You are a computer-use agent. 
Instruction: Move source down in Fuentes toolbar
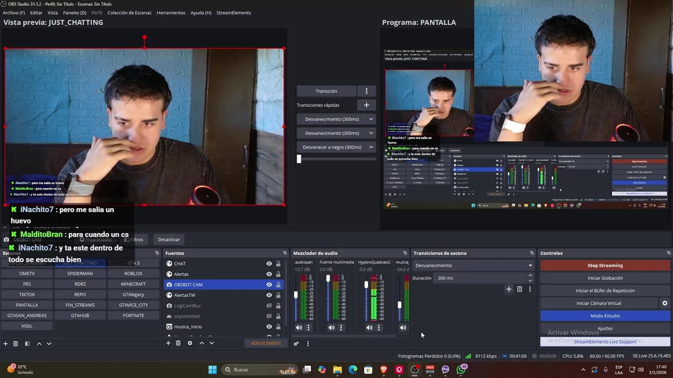click(211, 343)
